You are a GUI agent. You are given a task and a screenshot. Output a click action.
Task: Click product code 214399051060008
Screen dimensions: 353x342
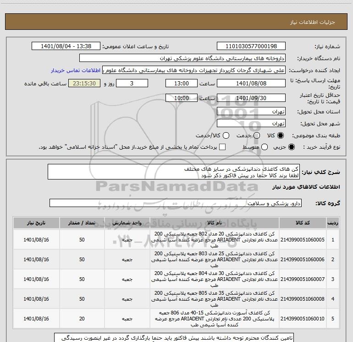tap(303, 299)
